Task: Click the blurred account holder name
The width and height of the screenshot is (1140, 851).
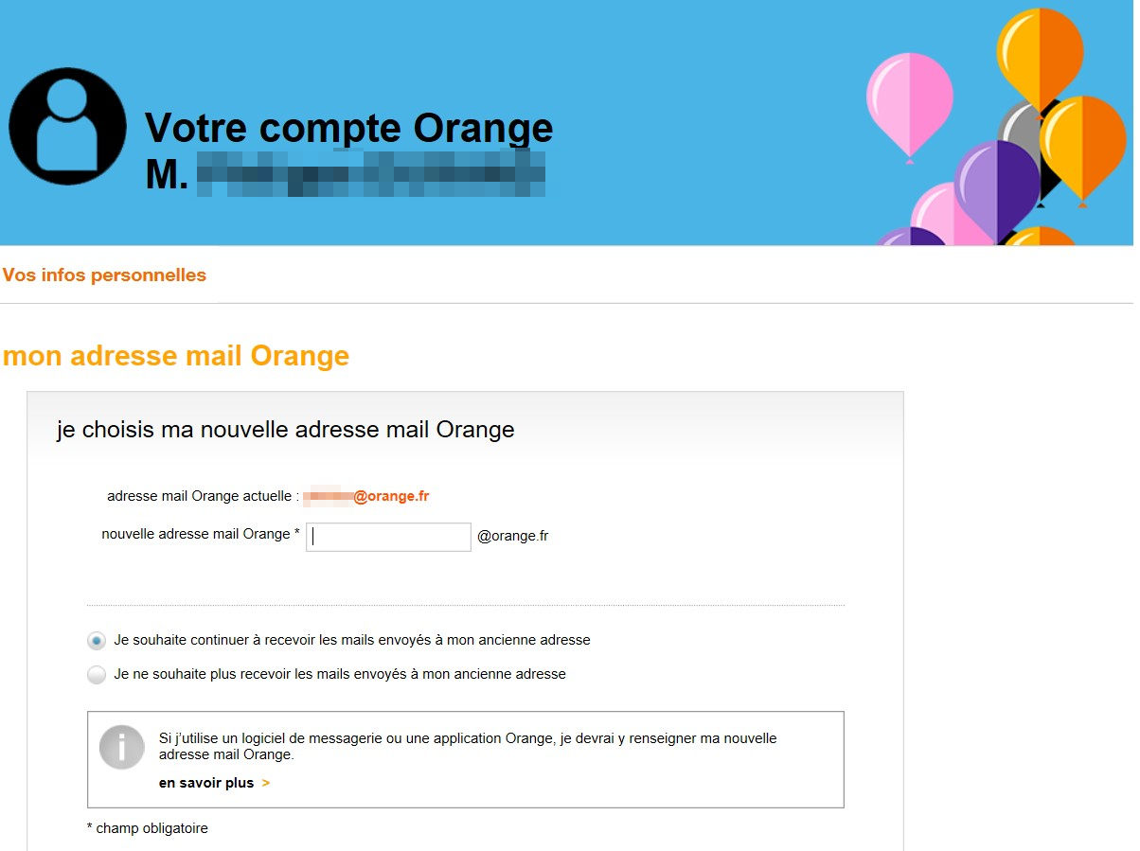Action: click(370, 173)
